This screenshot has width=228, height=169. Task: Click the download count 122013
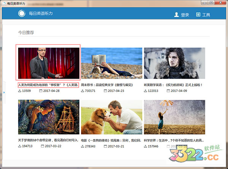[153, 91]
